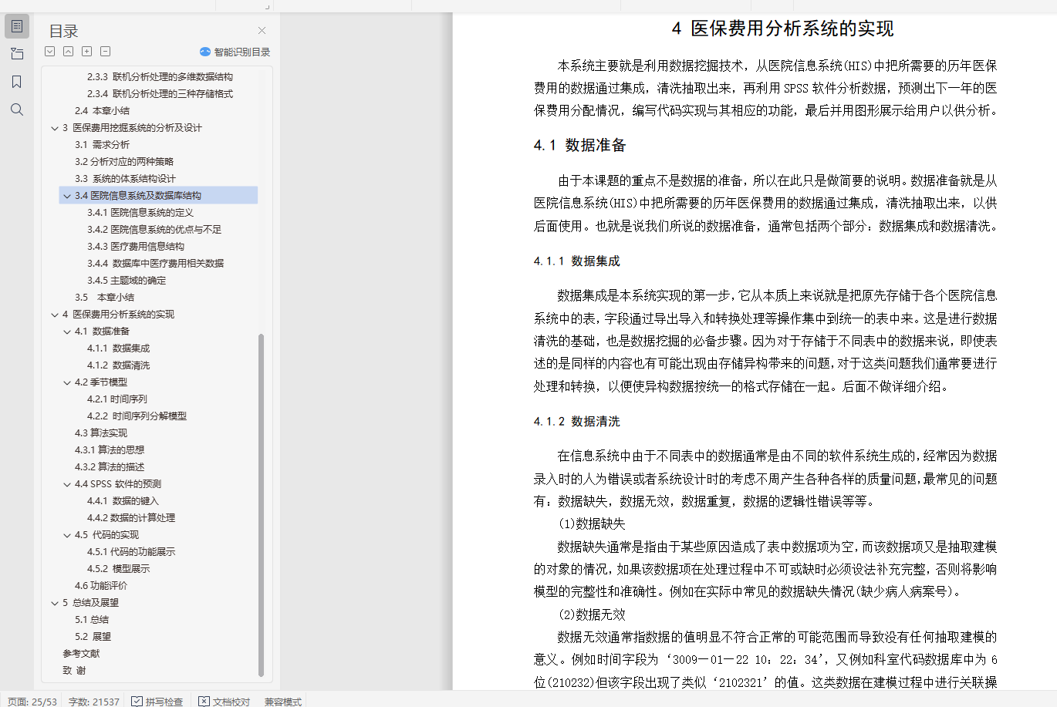Go to 2.4 本章小结 in outline
1057x707 pixels.
tap(102, 111)
